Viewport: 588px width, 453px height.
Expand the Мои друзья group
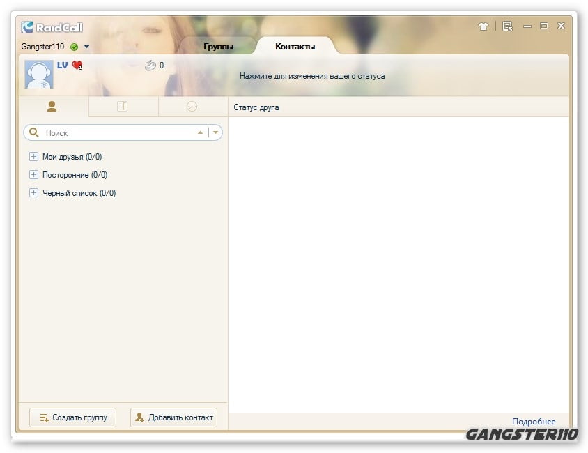click(x=33, y=157)
